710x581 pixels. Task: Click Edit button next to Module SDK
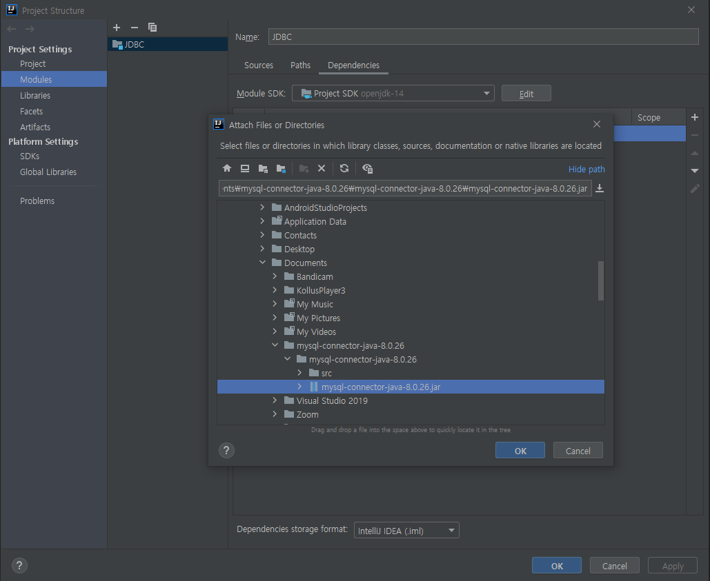click(526, 94)
